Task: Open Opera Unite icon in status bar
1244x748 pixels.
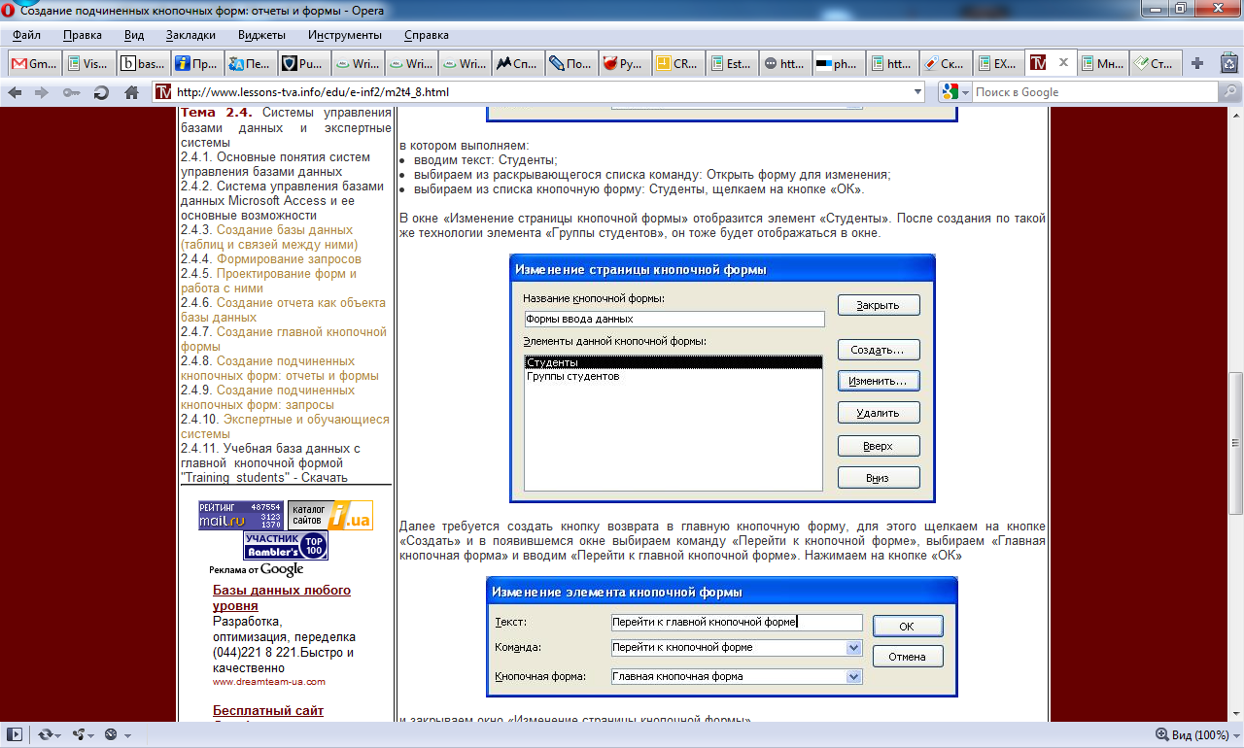Action: click(84, 735)
